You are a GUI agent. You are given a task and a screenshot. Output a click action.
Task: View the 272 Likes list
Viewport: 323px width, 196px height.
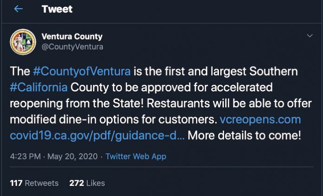coord(87,183)
